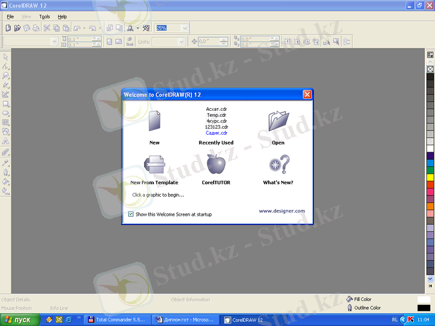Open the zoom level 25% dropdown
Image resolution: width=435 pixels, height=326 pixels.
[185, 28]
